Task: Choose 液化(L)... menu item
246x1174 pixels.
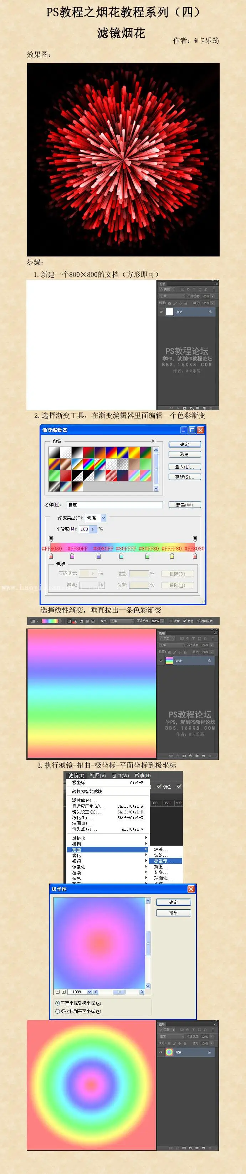Action: click(108, 818)
